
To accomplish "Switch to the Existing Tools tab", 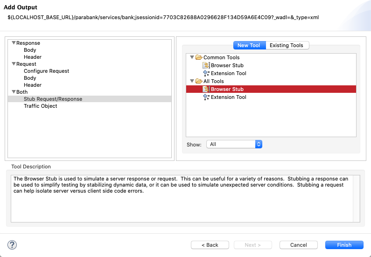I will (287, 45).
